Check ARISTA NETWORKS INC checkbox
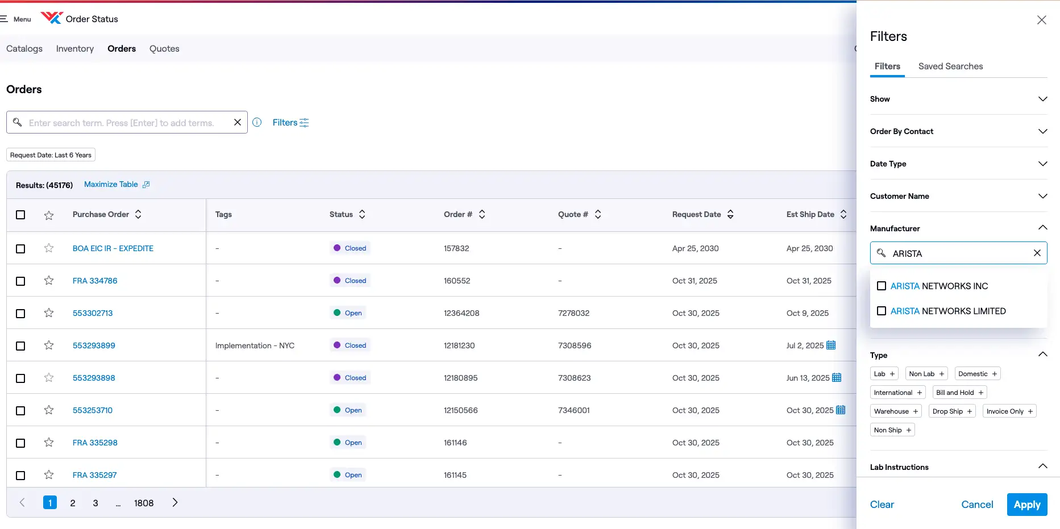 [882, 286]
